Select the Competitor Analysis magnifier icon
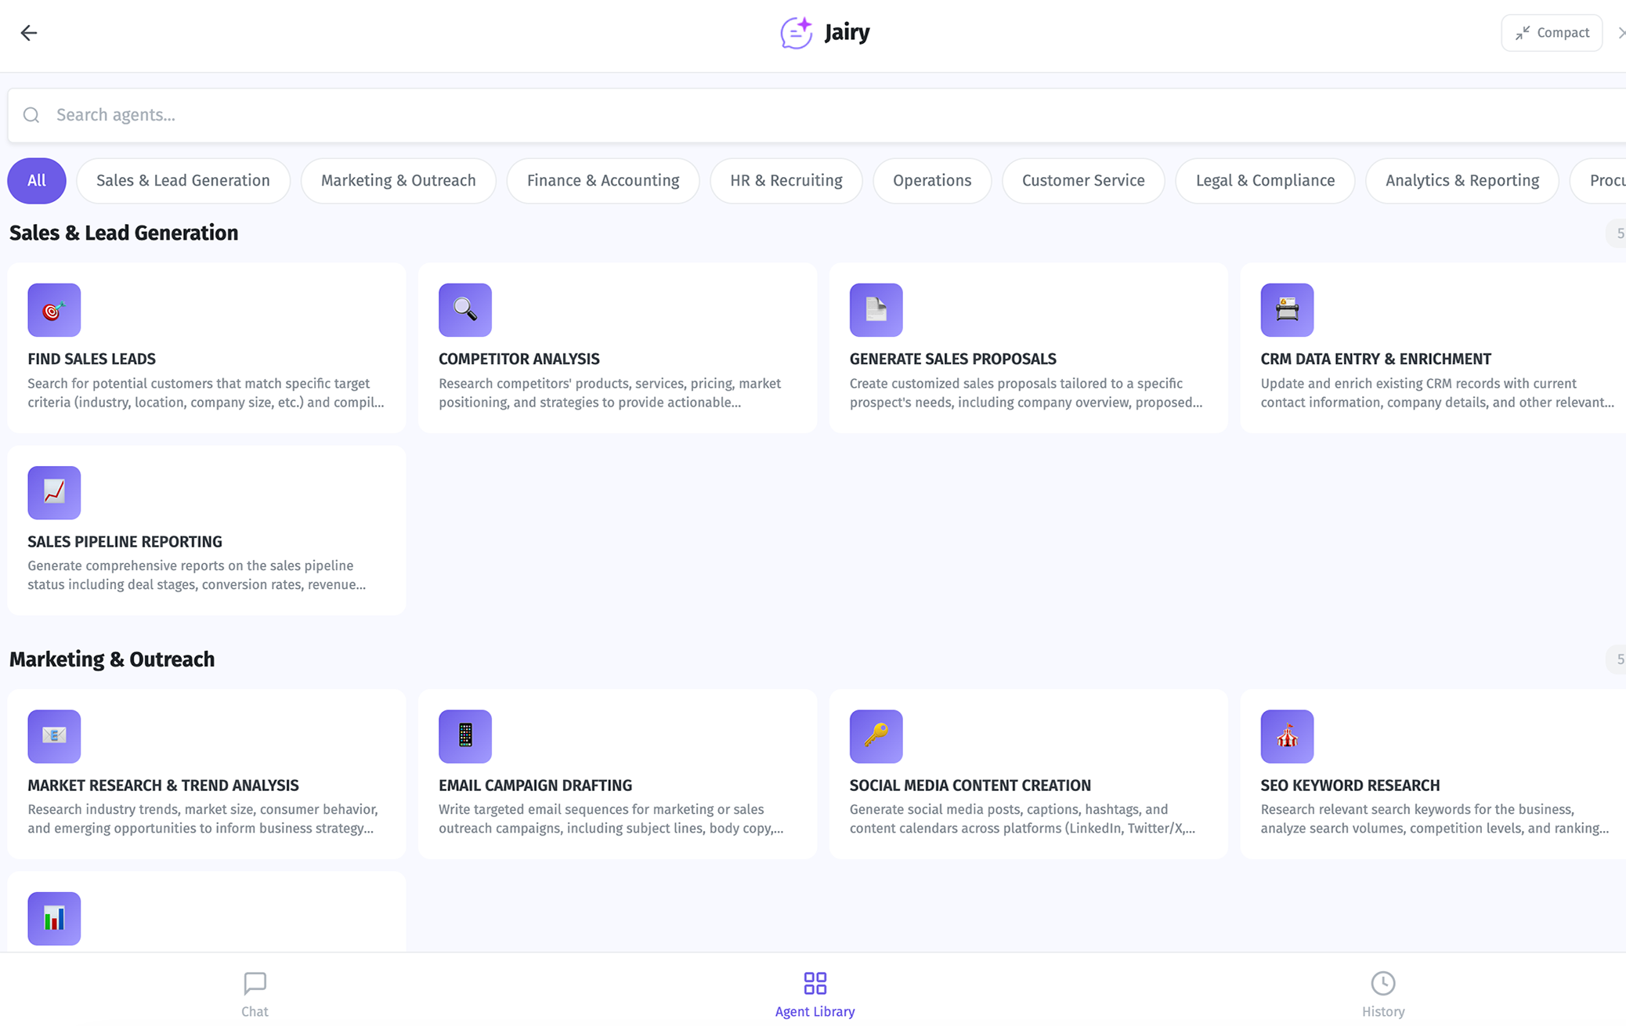The image size is (1626, 1026). pos(464,310)
